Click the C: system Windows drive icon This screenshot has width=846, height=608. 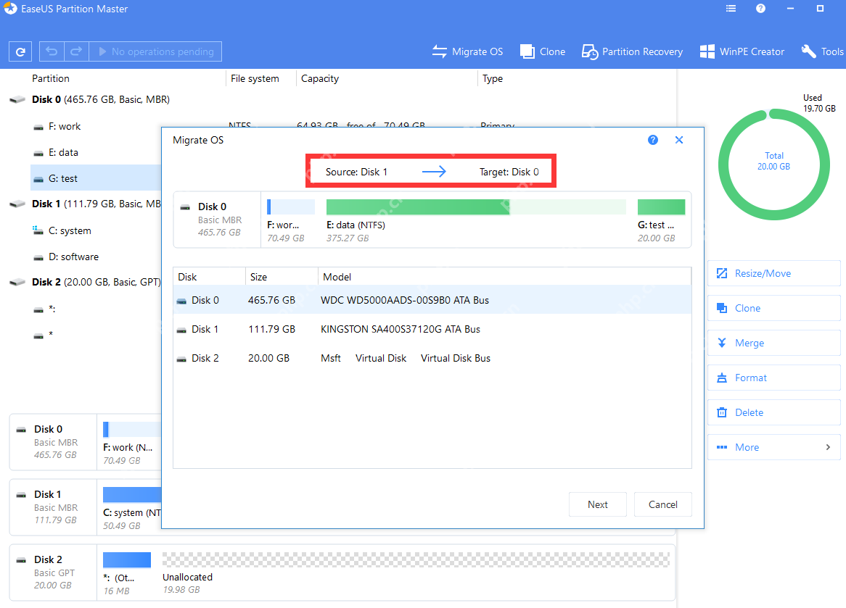[x=38, y=230]
